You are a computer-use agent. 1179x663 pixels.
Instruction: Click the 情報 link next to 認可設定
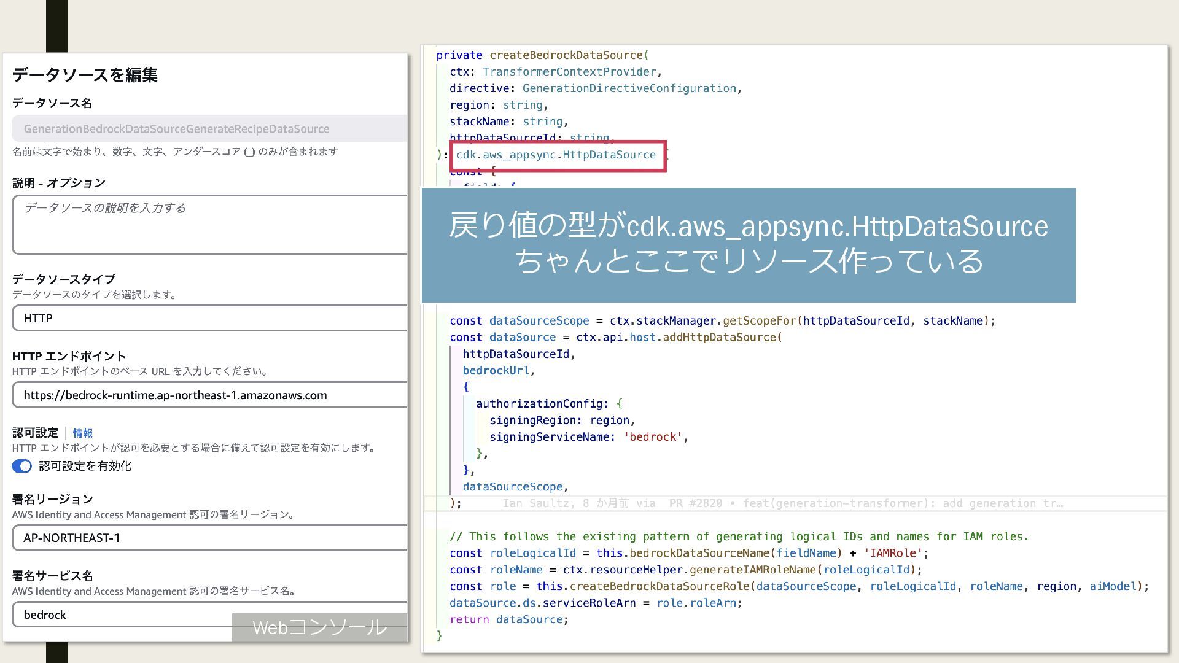(82, 433)
